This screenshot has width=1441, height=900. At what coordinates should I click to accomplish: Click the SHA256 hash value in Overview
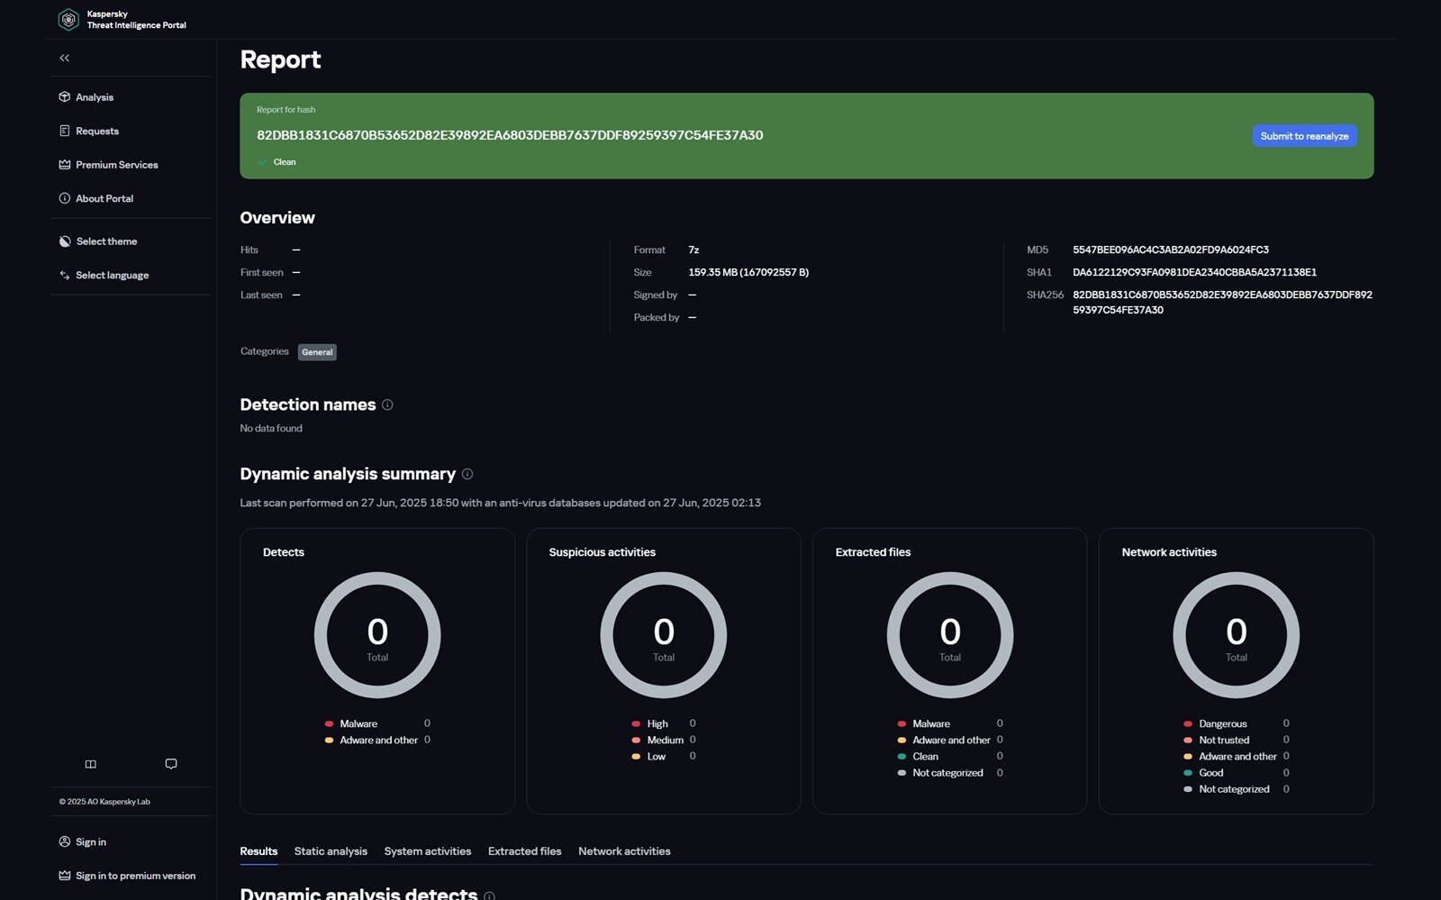[1222, 302]
